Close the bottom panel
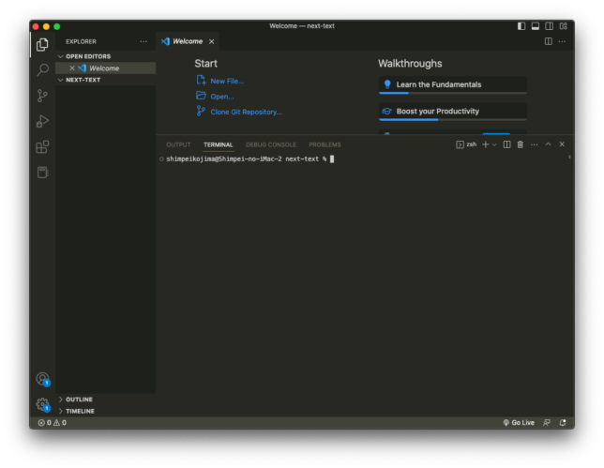The height and width of the screenshot is (468, 604). (562, 144)
